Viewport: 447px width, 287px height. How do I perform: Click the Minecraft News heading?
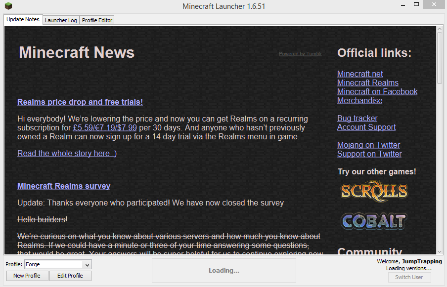point(77,52)
